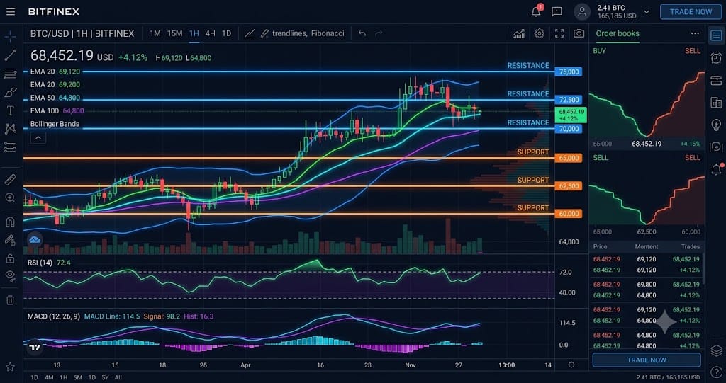The height and width of the screenshot is (383, 726).
Task: Select the 5Y range at bottom
Action: (x=105, y=377)
